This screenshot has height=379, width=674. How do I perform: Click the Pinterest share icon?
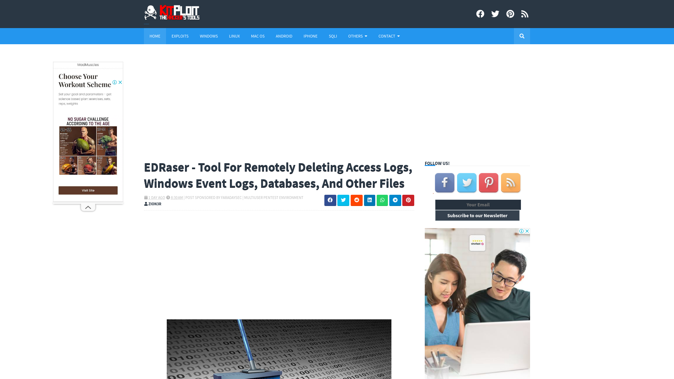(x=408, y=200)
